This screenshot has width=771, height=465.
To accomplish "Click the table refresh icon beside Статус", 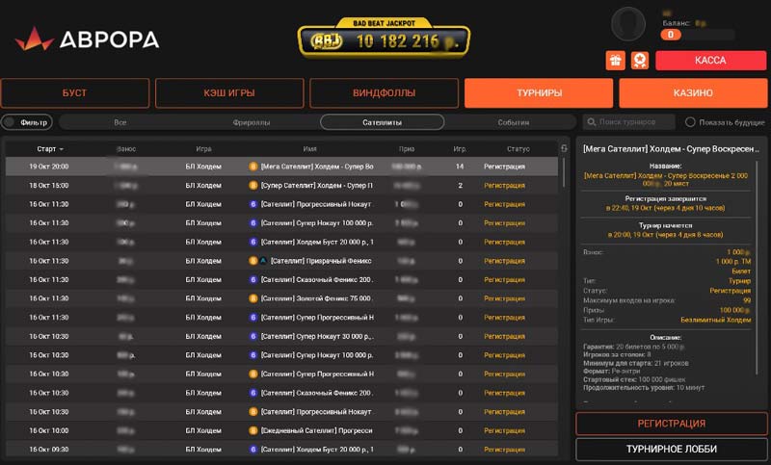I will pos(565,148).
